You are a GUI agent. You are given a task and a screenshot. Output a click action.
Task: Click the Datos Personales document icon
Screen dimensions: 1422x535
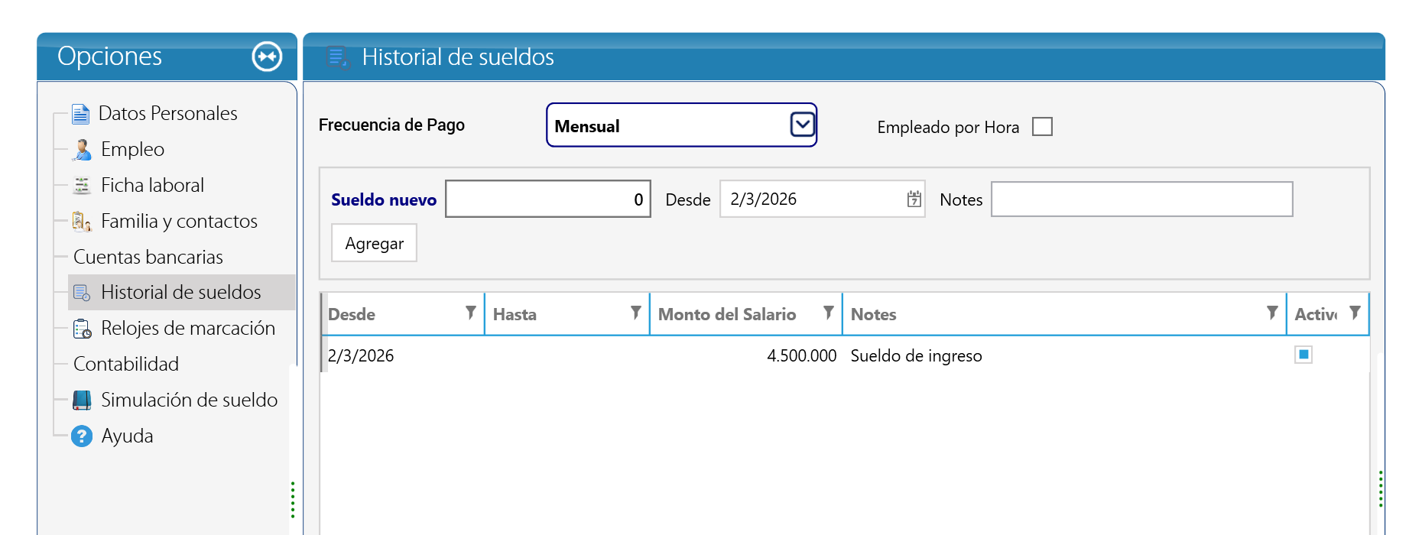pos(80,114)
